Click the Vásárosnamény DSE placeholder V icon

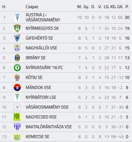17,107
